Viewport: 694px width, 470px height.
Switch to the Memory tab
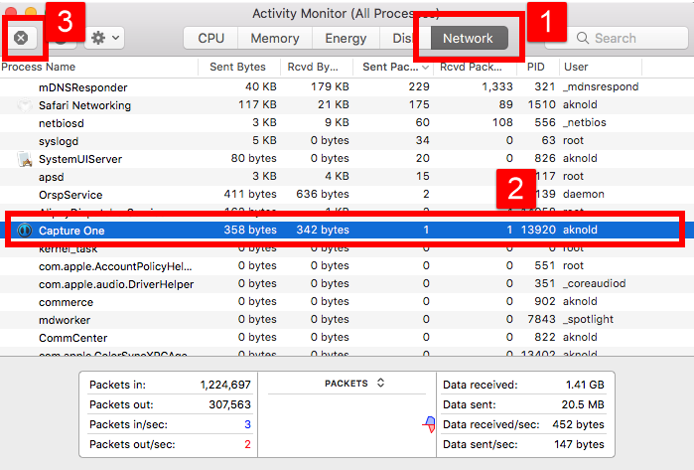(275, 38)
